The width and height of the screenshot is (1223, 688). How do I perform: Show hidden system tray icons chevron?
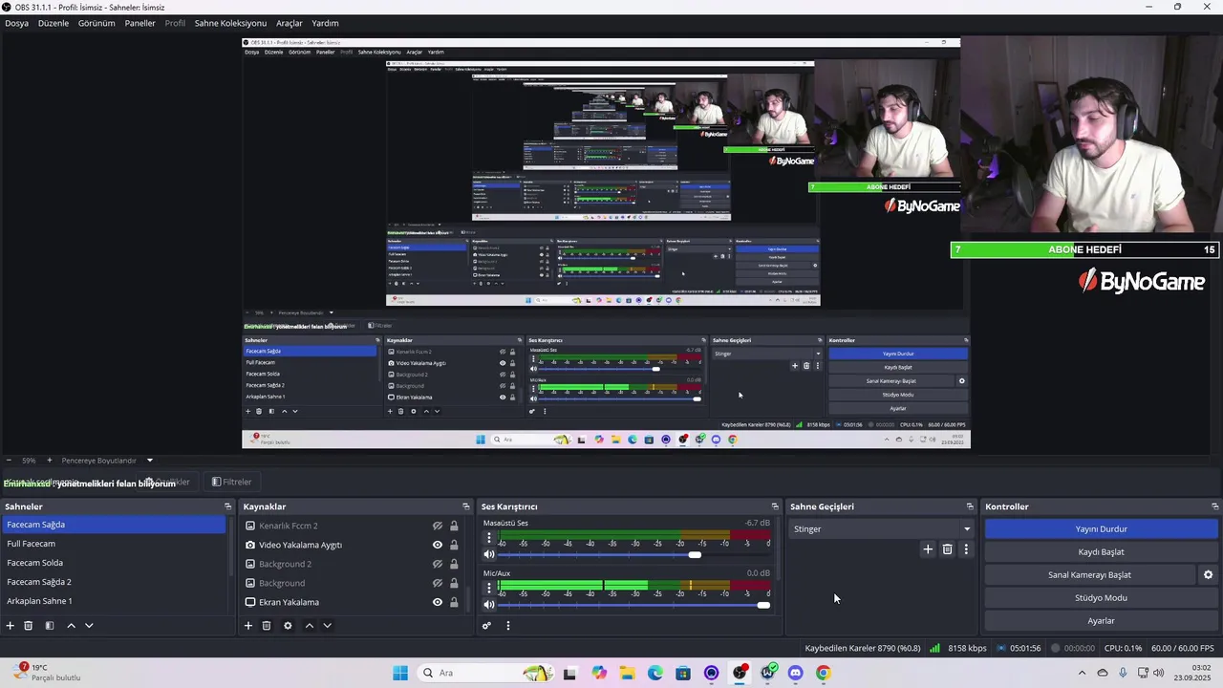click(x=1082, y=673)
